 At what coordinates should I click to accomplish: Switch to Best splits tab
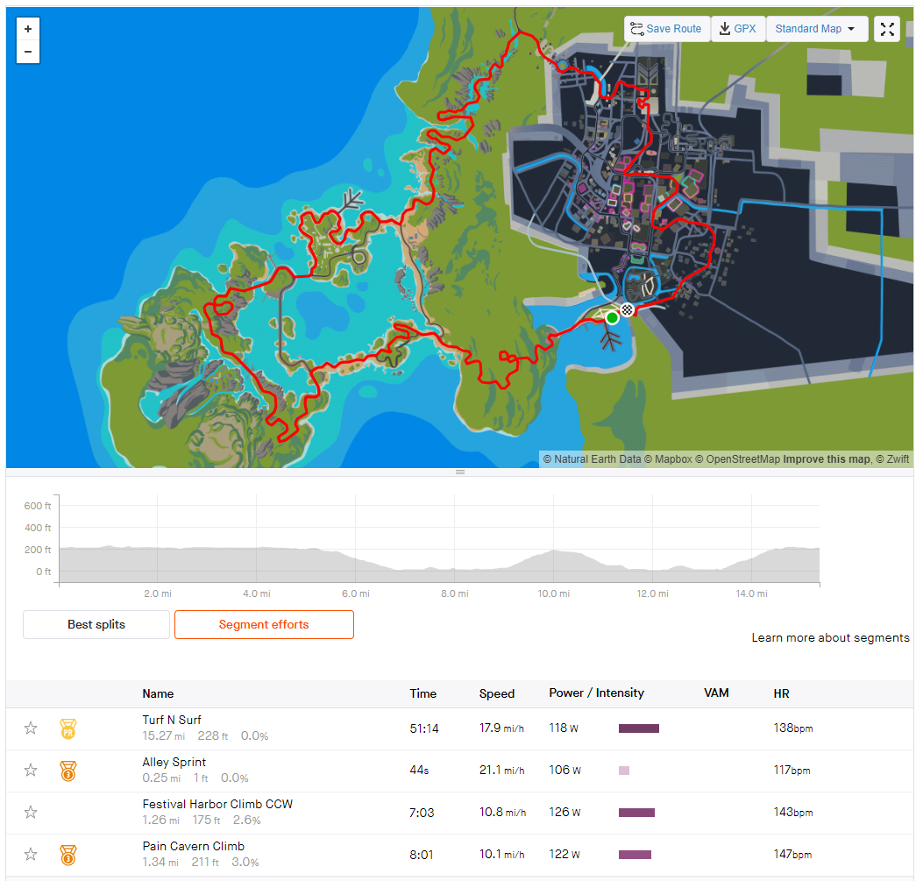[96, 624]
